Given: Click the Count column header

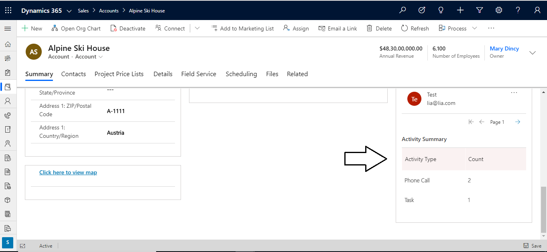Looking at the screenshot, I should click(496, 159).
